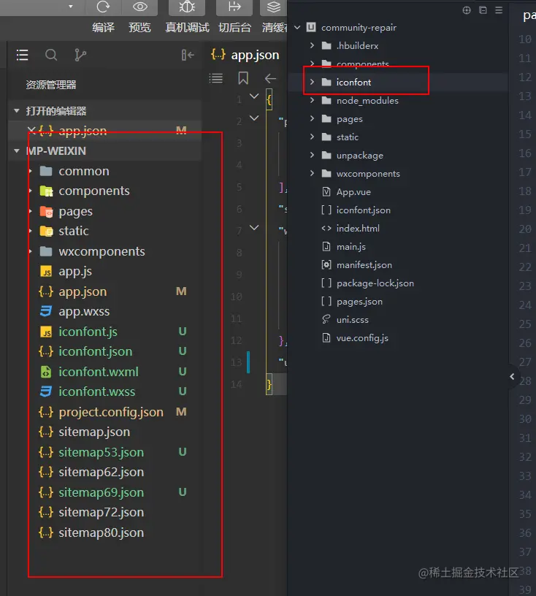Open the search icon in the sidebar
Viewport: 536px width, 596px height.
51,55
